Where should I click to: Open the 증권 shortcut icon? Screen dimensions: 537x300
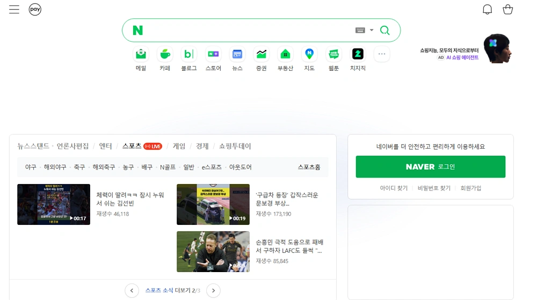pos(262,54)
